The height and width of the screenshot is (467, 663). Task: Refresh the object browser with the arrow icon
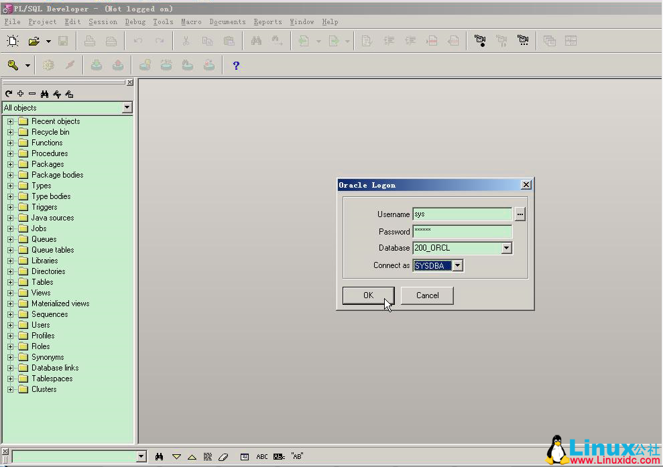(x=9, y=94)
